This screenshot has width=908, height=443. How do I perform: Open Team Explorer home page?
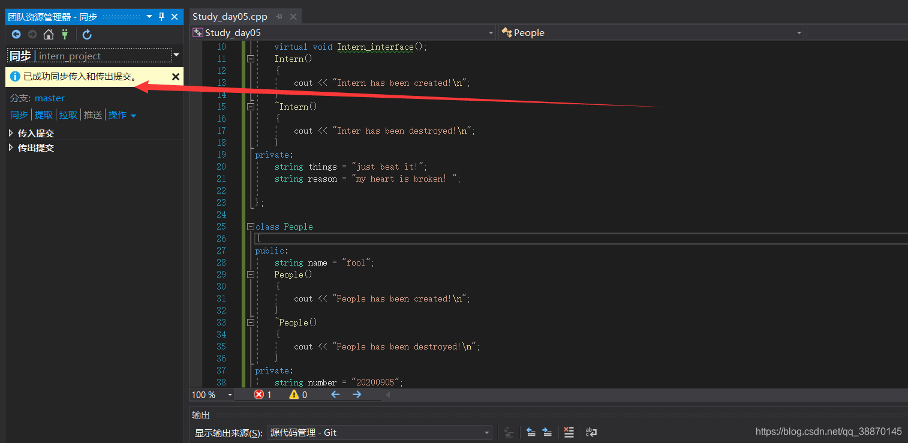[x=49, y=34]
